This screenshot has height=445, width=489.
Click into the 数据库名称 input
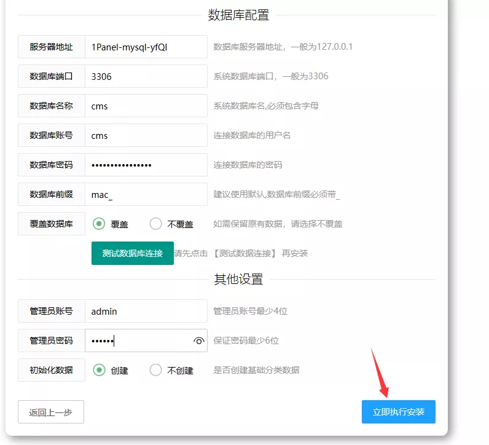146,106
